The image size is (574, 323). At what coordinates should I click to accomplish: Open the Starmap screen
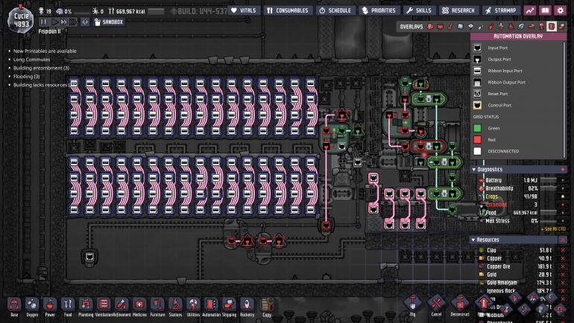pyautogui.click(x=502, y=10)
